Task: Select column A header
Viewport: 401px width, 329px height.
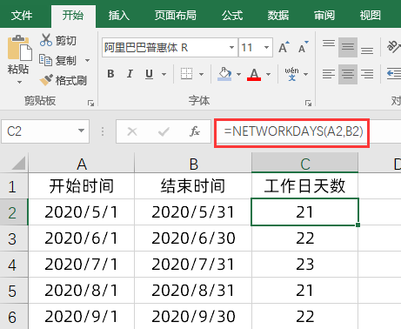Action: [x=82, y=164]
